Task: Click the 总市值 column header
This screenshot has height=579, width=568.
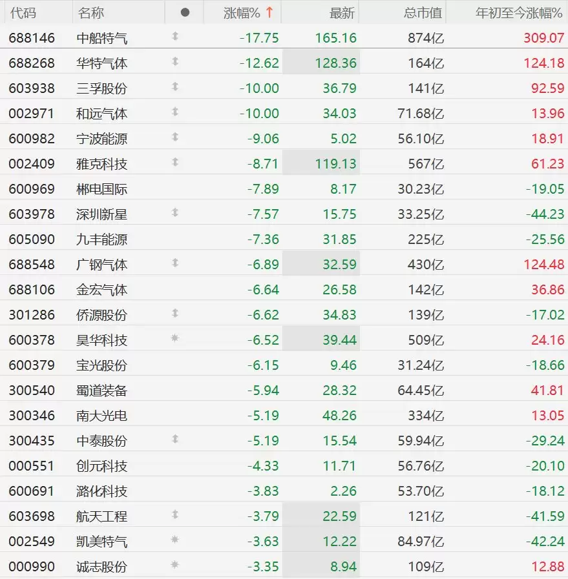Action: 423,13
